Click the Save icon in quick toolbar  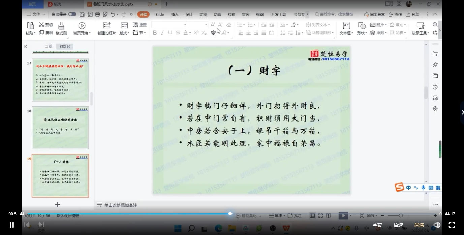point(82,14)
